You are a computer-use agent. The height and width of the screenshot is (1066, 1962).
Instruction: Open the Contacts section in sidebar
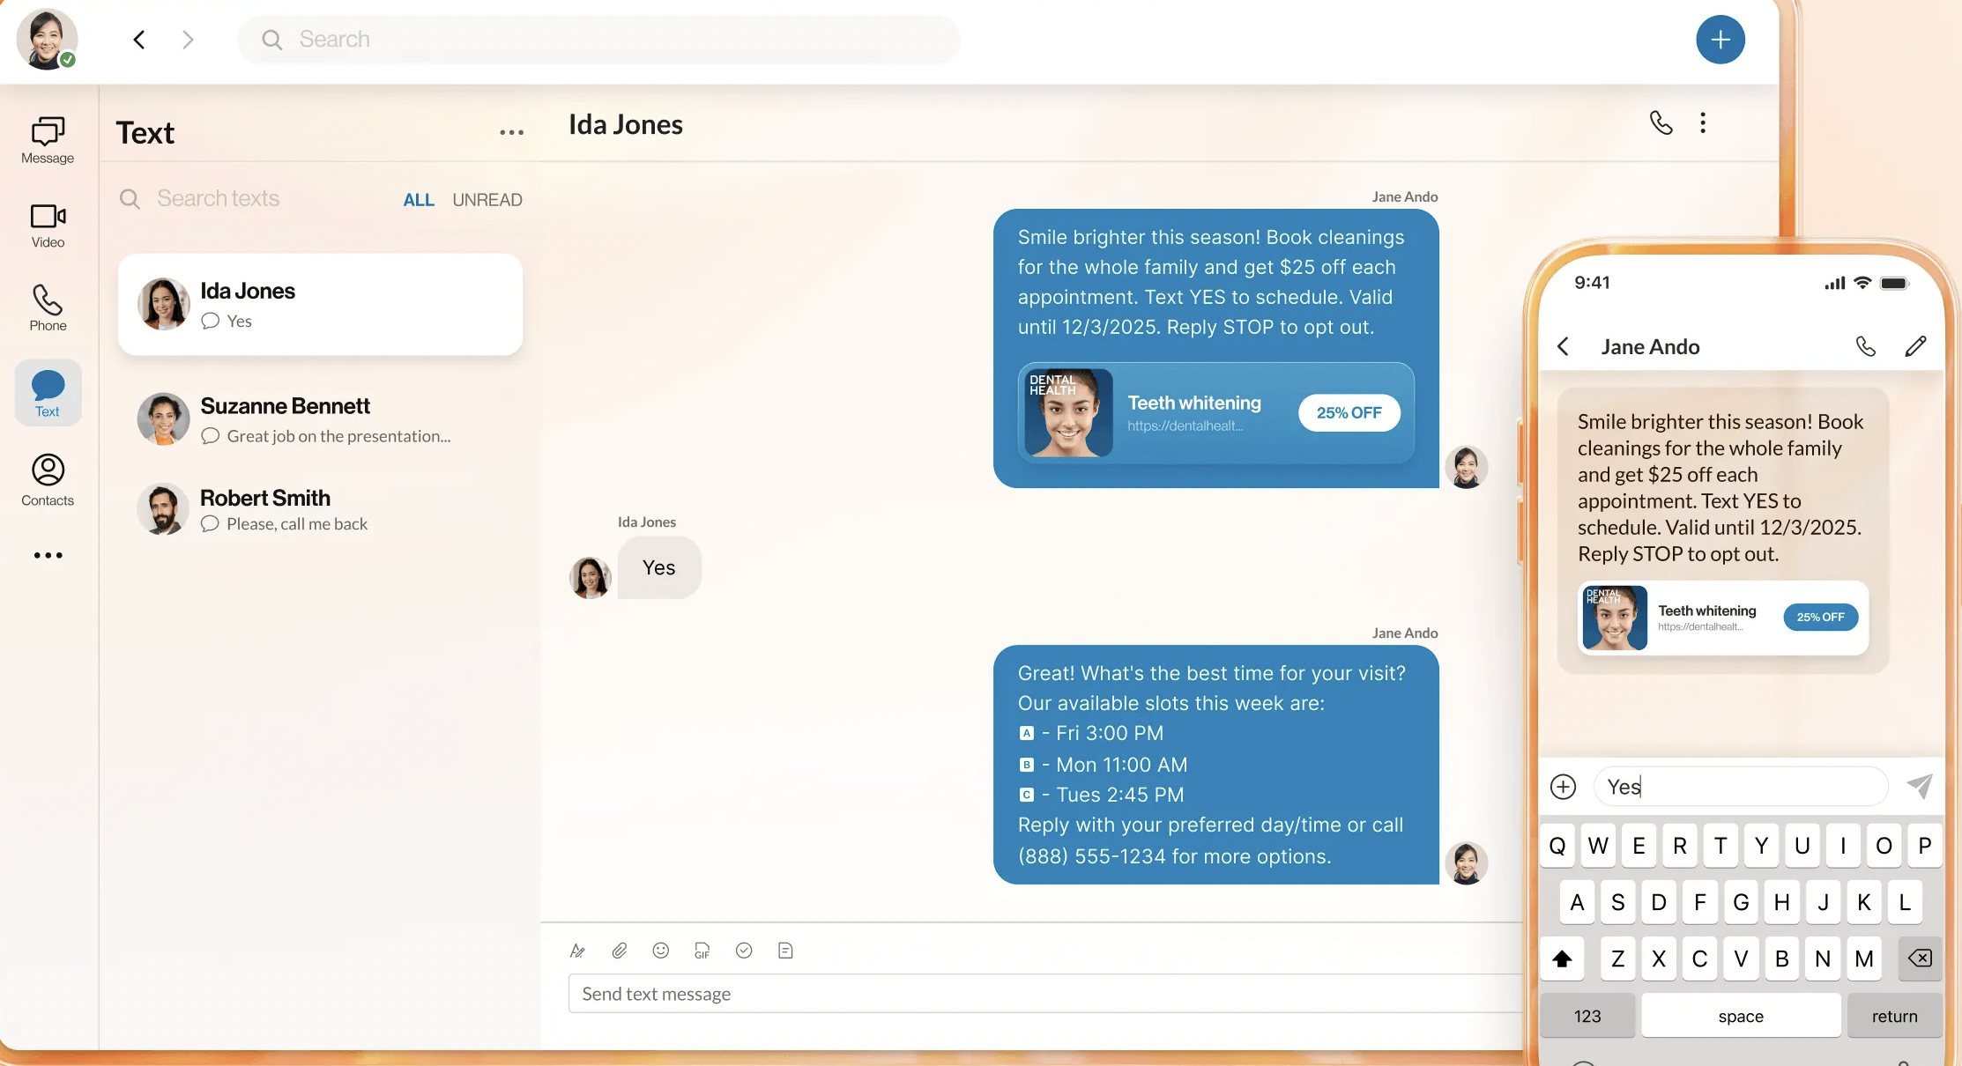click(x=48, y=480)
